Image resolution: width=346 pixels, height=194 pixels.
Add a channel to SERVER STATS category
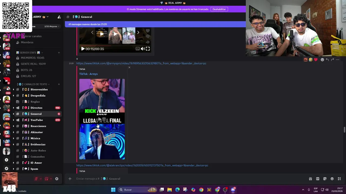pos(59,53)
